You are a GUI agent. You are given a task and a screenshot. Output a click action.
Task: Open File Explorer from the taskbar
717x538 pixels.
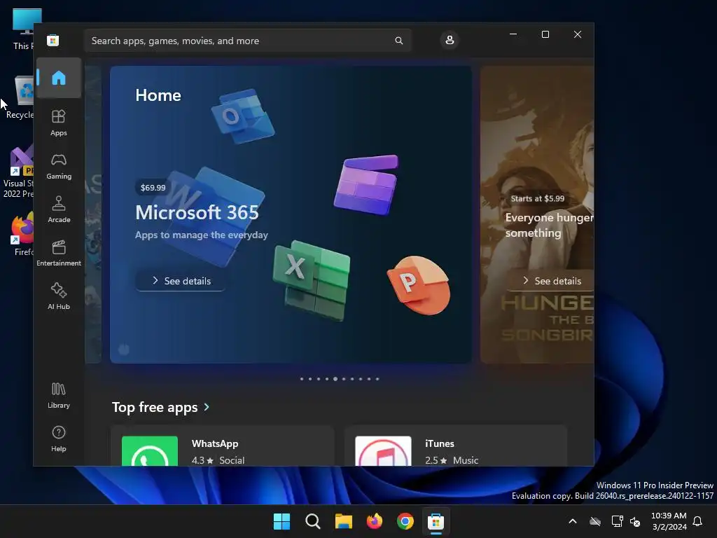click(343, 521)
